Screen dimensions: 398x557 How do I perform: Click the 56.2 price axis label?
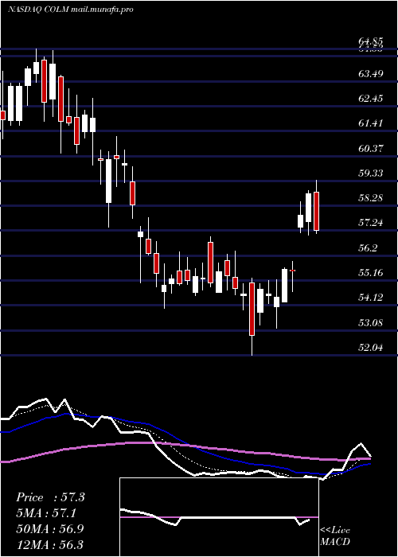[x=368, y=247]
